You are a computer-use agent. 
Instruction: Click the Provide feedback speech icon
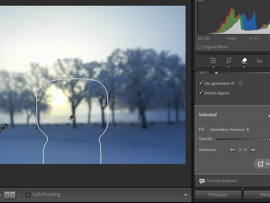pos(202,181)
